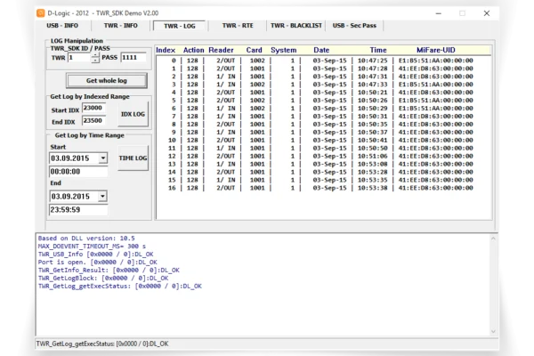Switch to the USB - INFO tab
Image resolution: width=534 pixels, height=356 pixels.
pyautogui.click(x=62, y=26)
